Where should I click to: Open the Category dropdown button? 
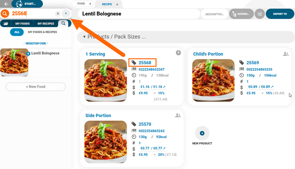point(242,14)
